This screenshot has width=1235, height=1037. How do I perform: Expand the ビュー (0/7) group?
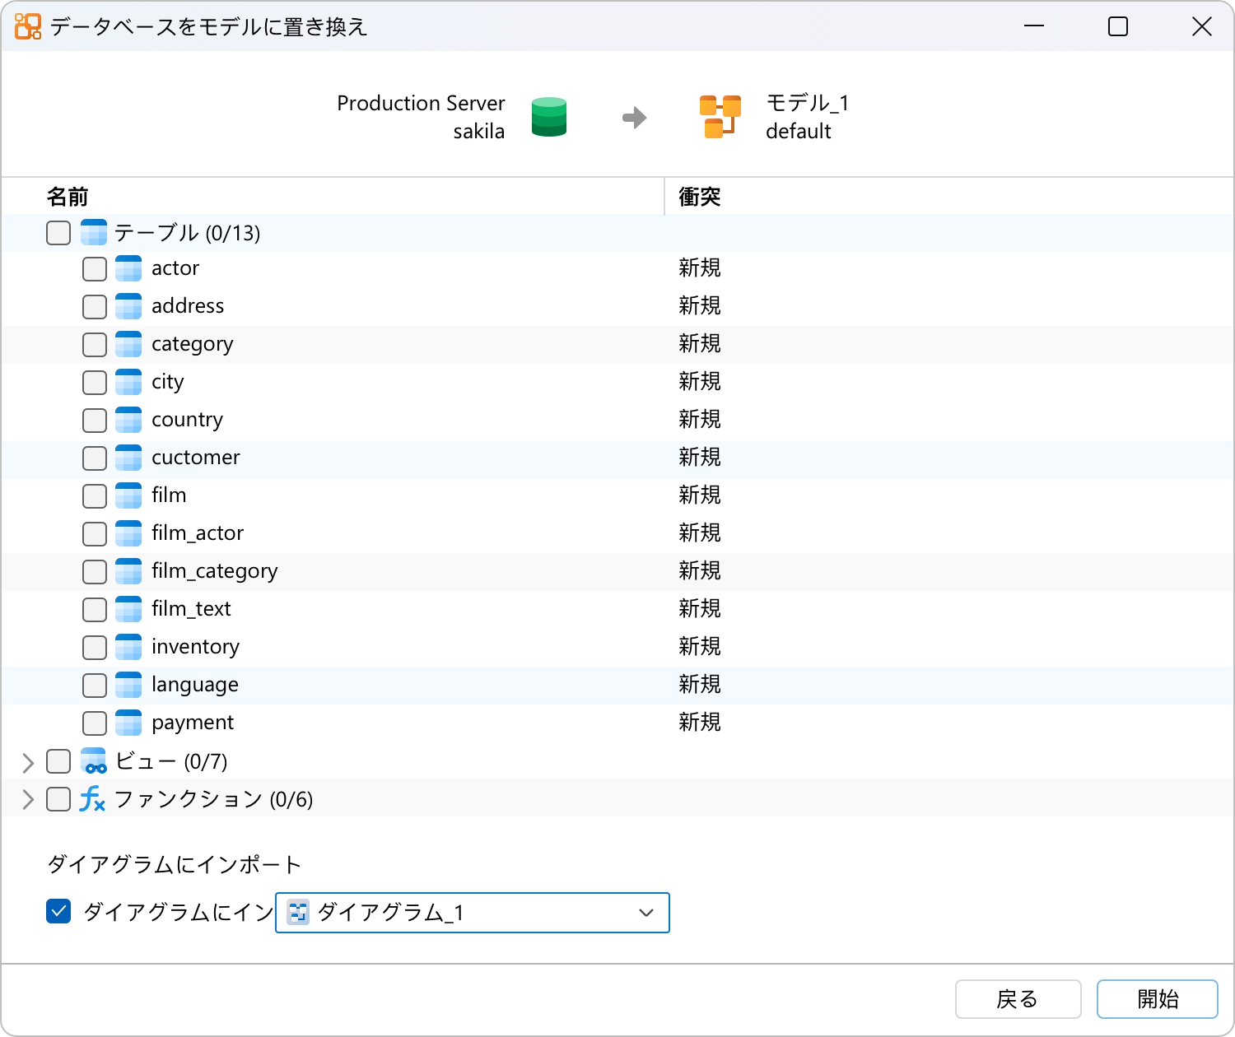point(28,762)
